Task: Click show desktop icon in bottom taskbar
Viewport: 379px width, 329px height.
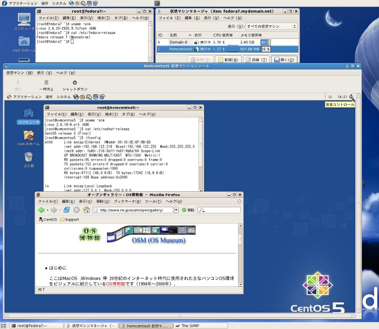Action: click(x=4, y=326)
